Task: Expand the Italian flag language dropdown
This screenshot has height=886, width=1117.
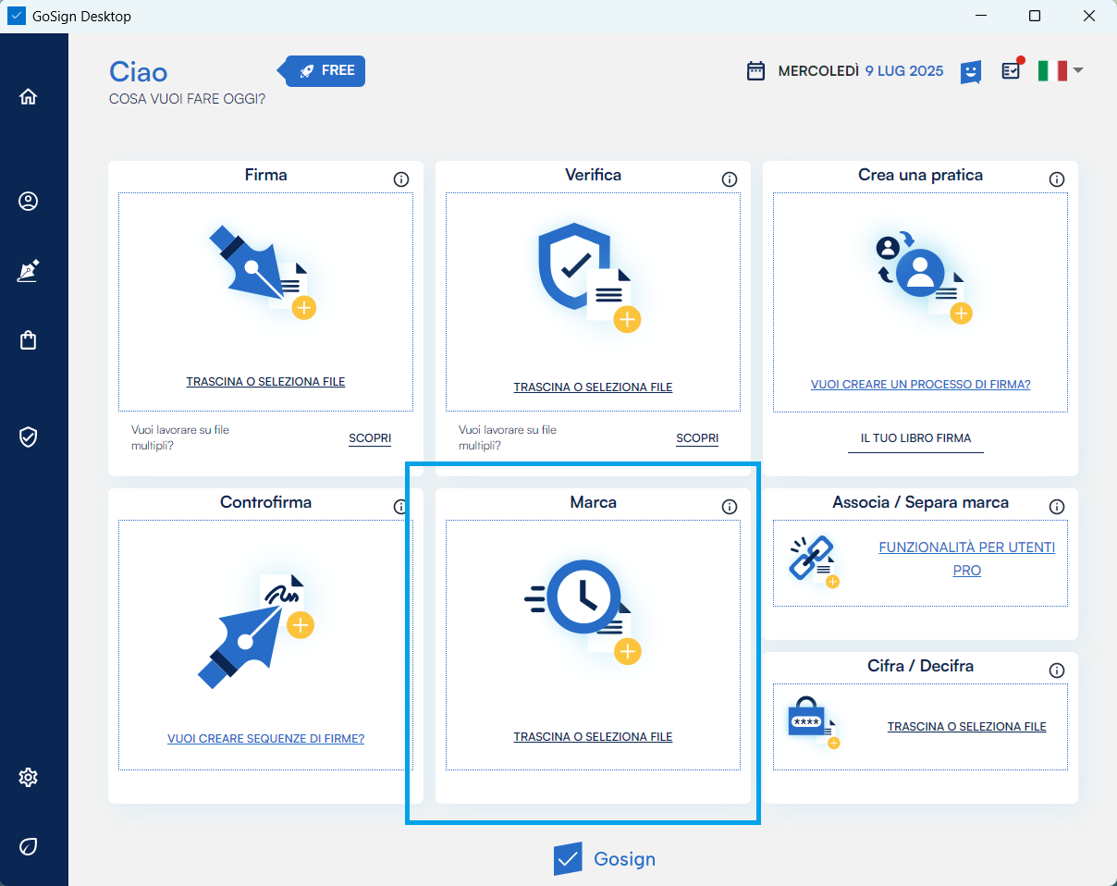Action: (1060, 70)
